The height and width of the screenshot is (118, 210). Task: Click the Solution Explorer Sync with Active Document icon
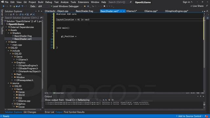(20, 14)
